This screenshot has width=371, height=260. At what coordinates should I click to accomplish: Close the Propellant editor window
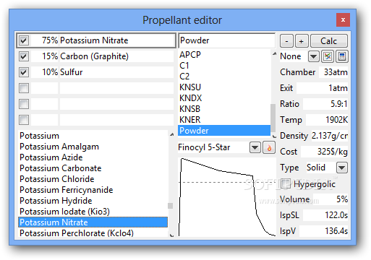point(343,19)
